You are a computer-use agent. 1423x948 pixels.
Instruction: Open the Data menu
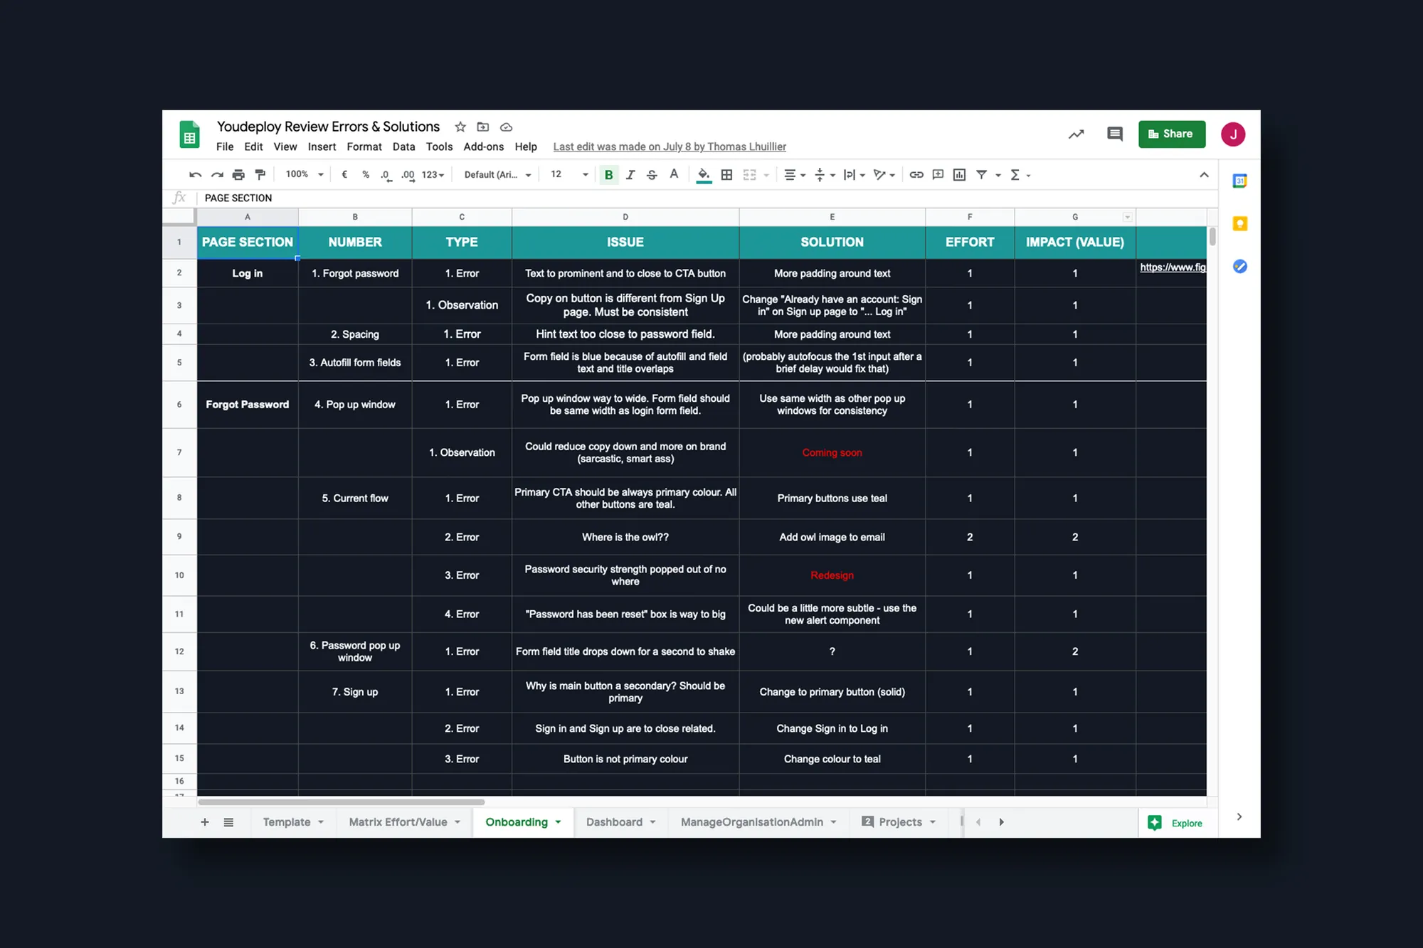(403, 147)
